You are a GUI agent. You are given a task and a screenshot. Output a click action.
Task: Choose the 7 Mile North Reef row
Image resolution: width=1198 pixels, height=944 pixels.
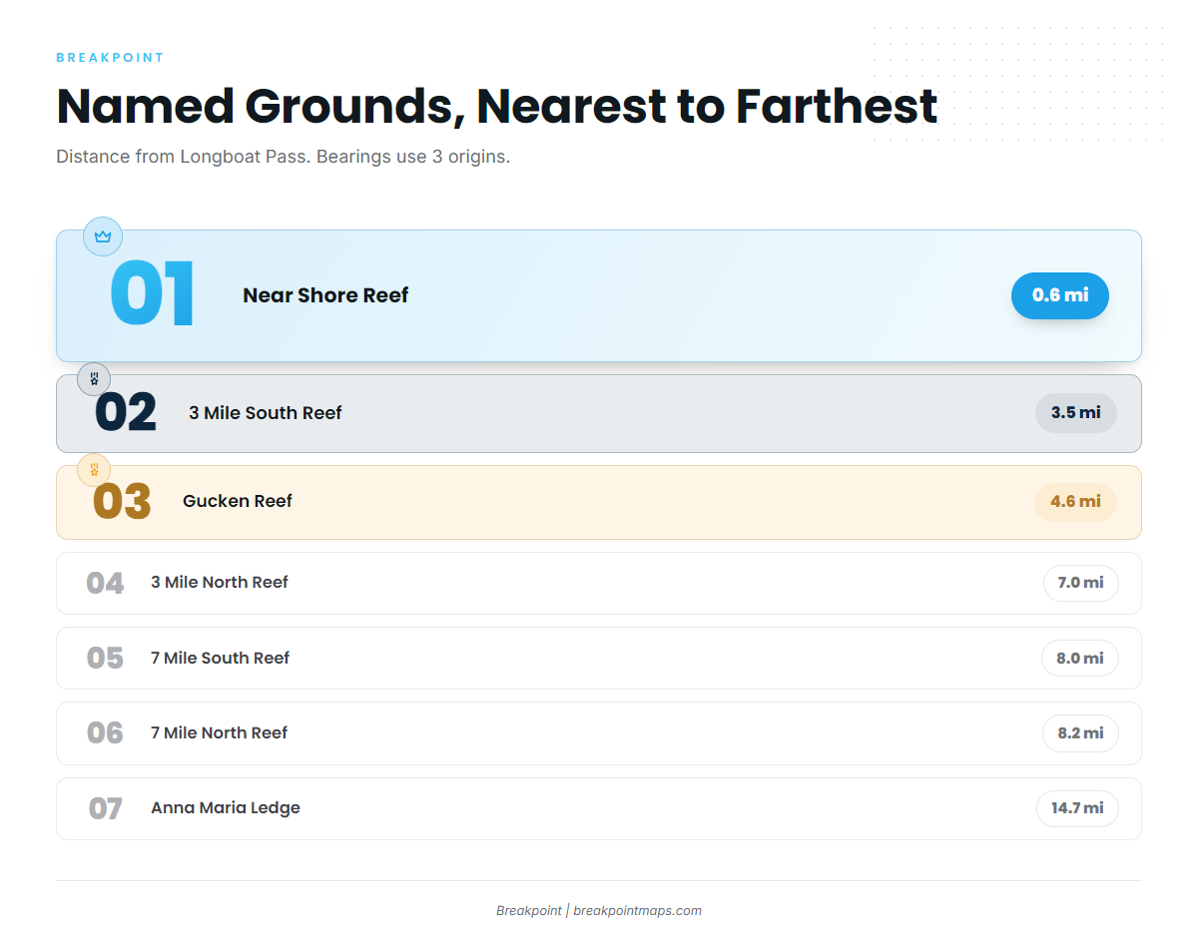[599, 733]
